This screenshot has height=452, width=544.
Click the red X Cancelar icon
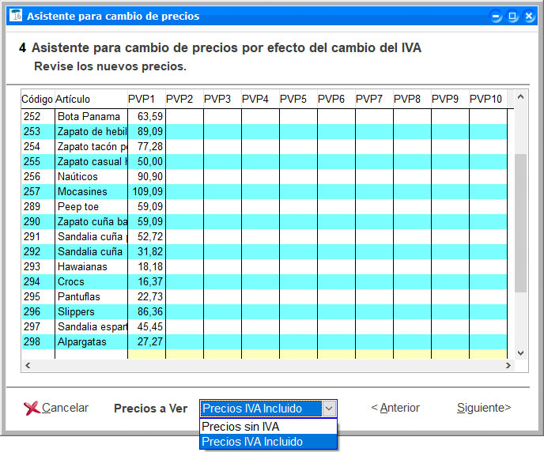pyautogui.click(x=32, y=408)
